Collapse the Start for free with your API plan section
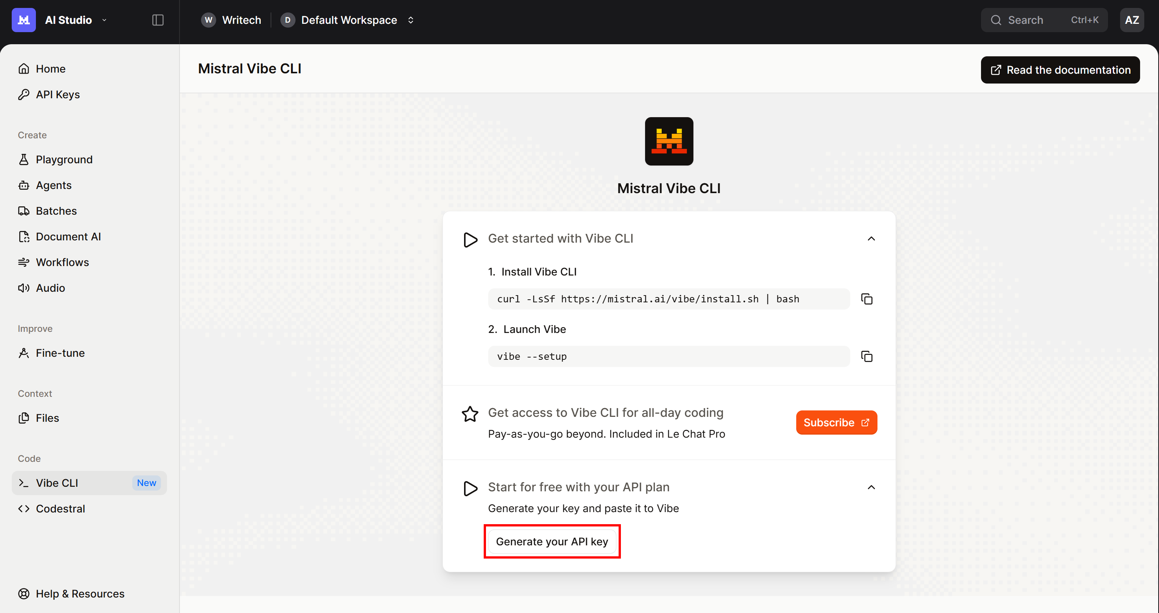Screen dimensions: 1159x613 coord(871,487)
